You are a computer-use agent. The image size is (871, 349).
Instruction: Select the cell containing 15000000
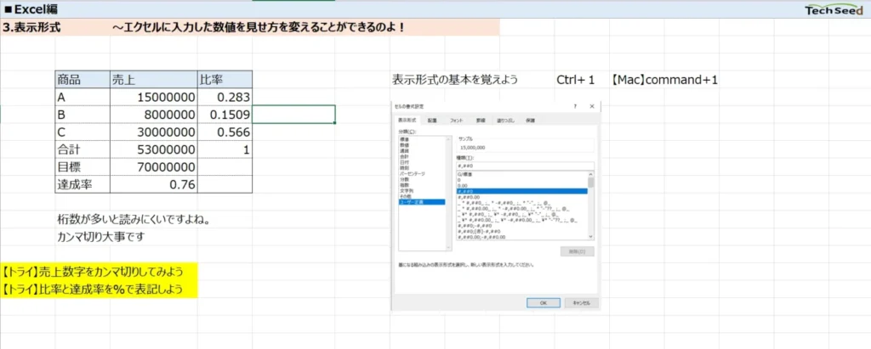pos(153,98)
